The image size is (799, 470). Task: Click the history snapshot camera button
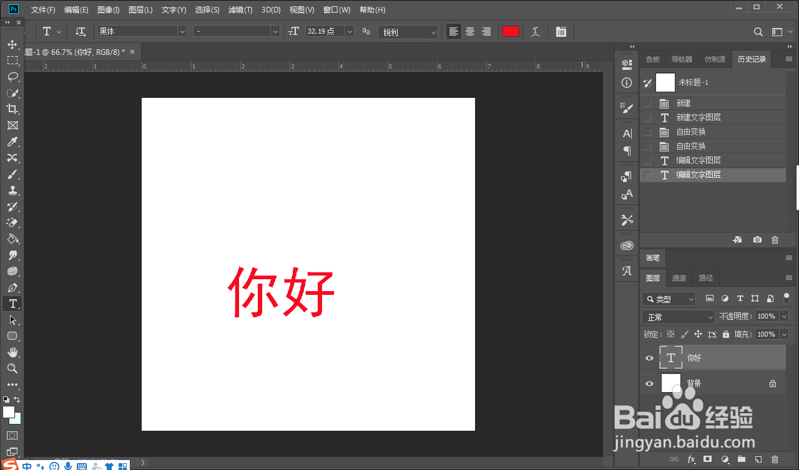click(757, 239)
